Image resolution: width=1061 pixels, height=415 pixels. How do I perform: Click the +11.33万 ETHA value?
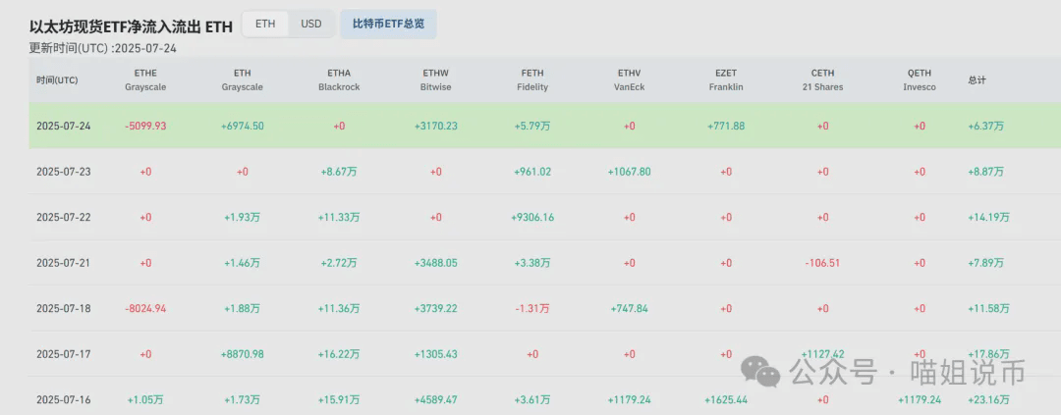coord(339,217)
